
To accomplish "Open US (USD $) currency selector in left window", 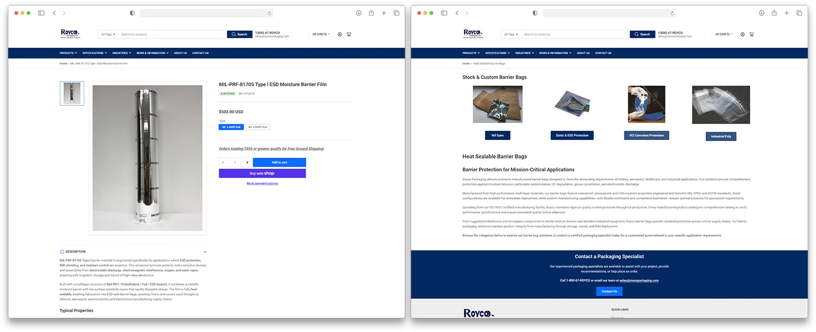I will [x=321, y=34].
